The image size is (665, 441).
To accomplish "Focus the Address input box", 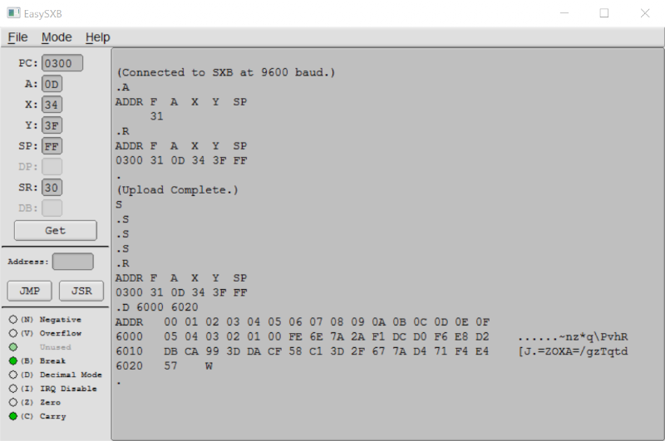I will coord(73,262).
